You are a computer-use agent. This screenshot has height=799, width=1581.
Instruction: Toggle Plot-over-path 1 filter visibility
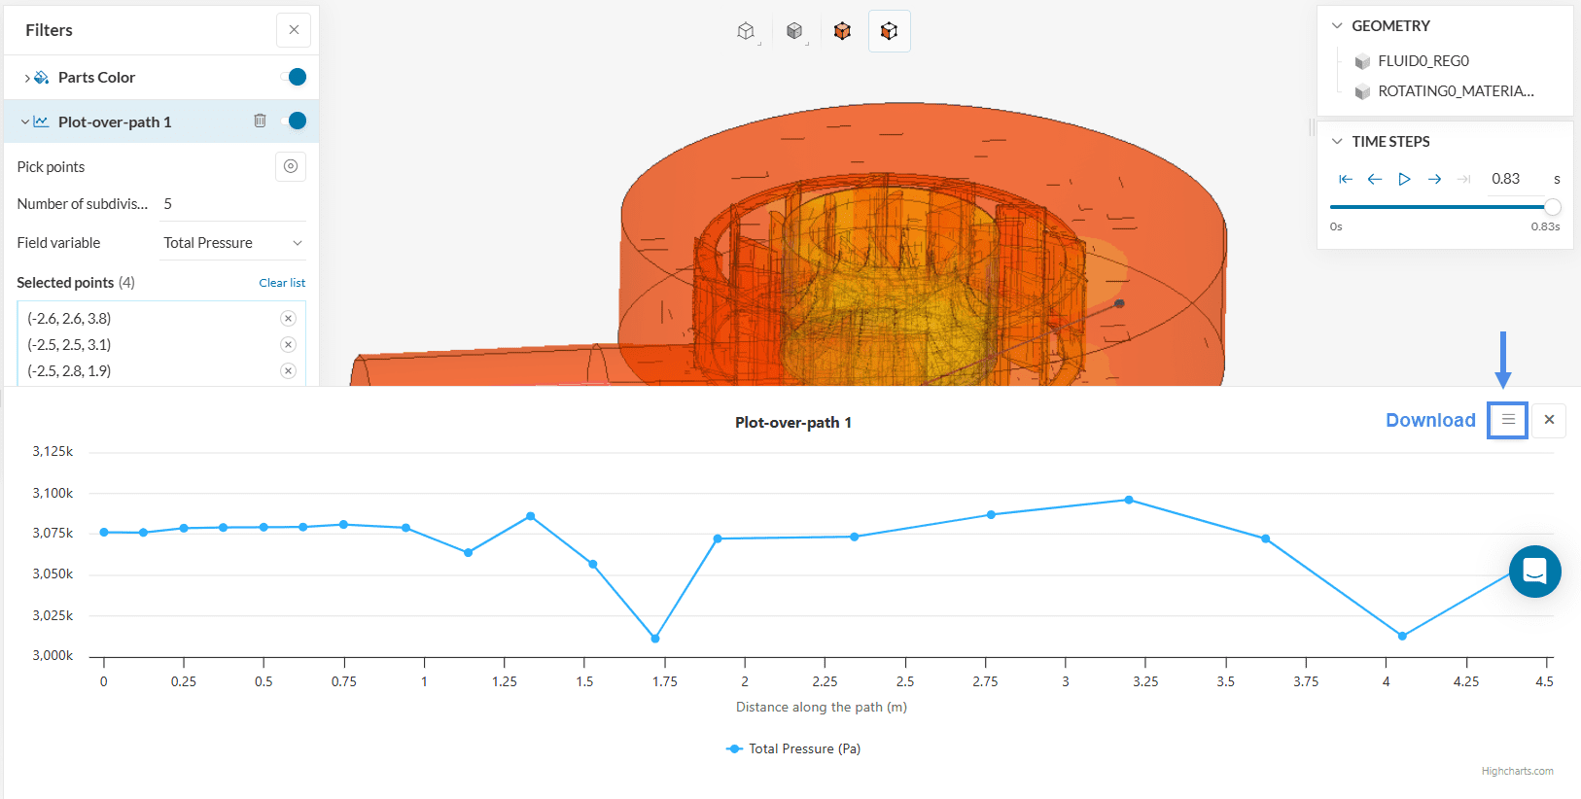[x=293, y=121]
